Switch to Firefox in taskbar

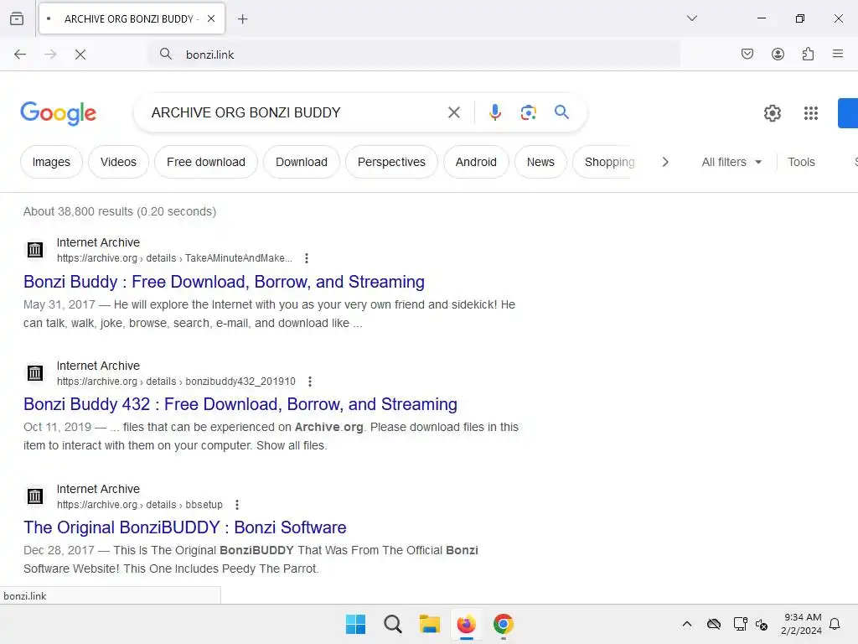tap(466, 624)
